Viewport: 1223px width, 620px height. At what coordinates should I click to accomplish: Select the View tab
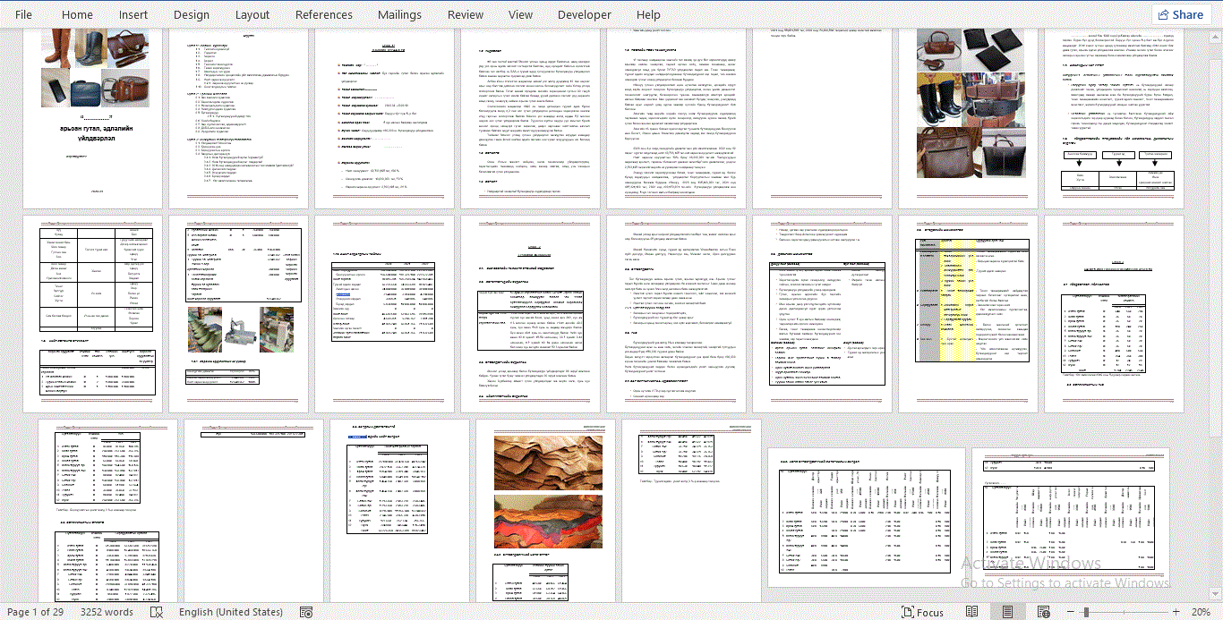tap(520, 14)
